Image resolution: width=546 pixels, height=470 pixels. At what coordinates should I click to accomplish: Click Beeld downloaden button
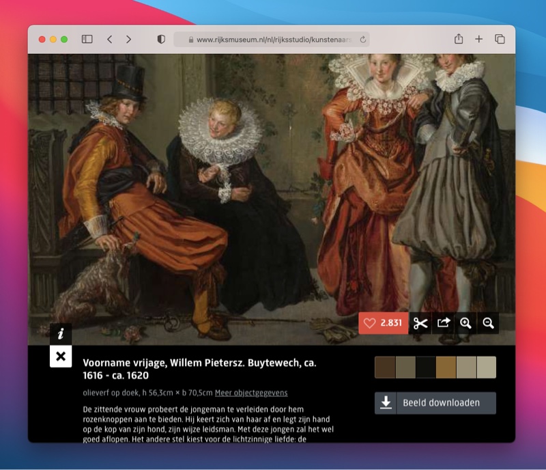(435, 403)
